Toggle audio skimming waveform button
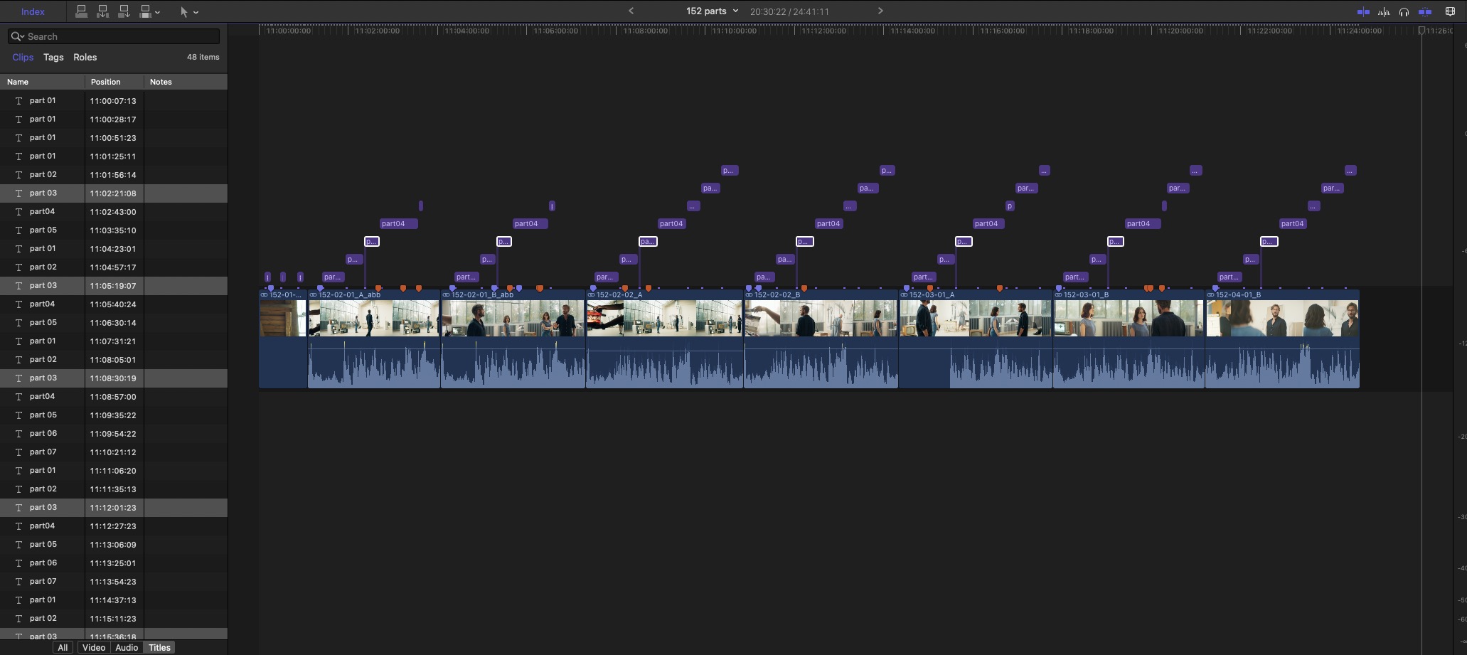 (x=1384, y=11)
